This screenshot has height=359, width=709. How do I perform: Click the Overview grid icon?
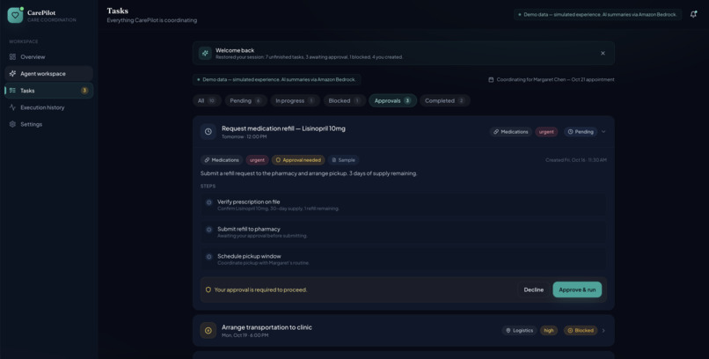pyautogui.click(x=12, y=57)
